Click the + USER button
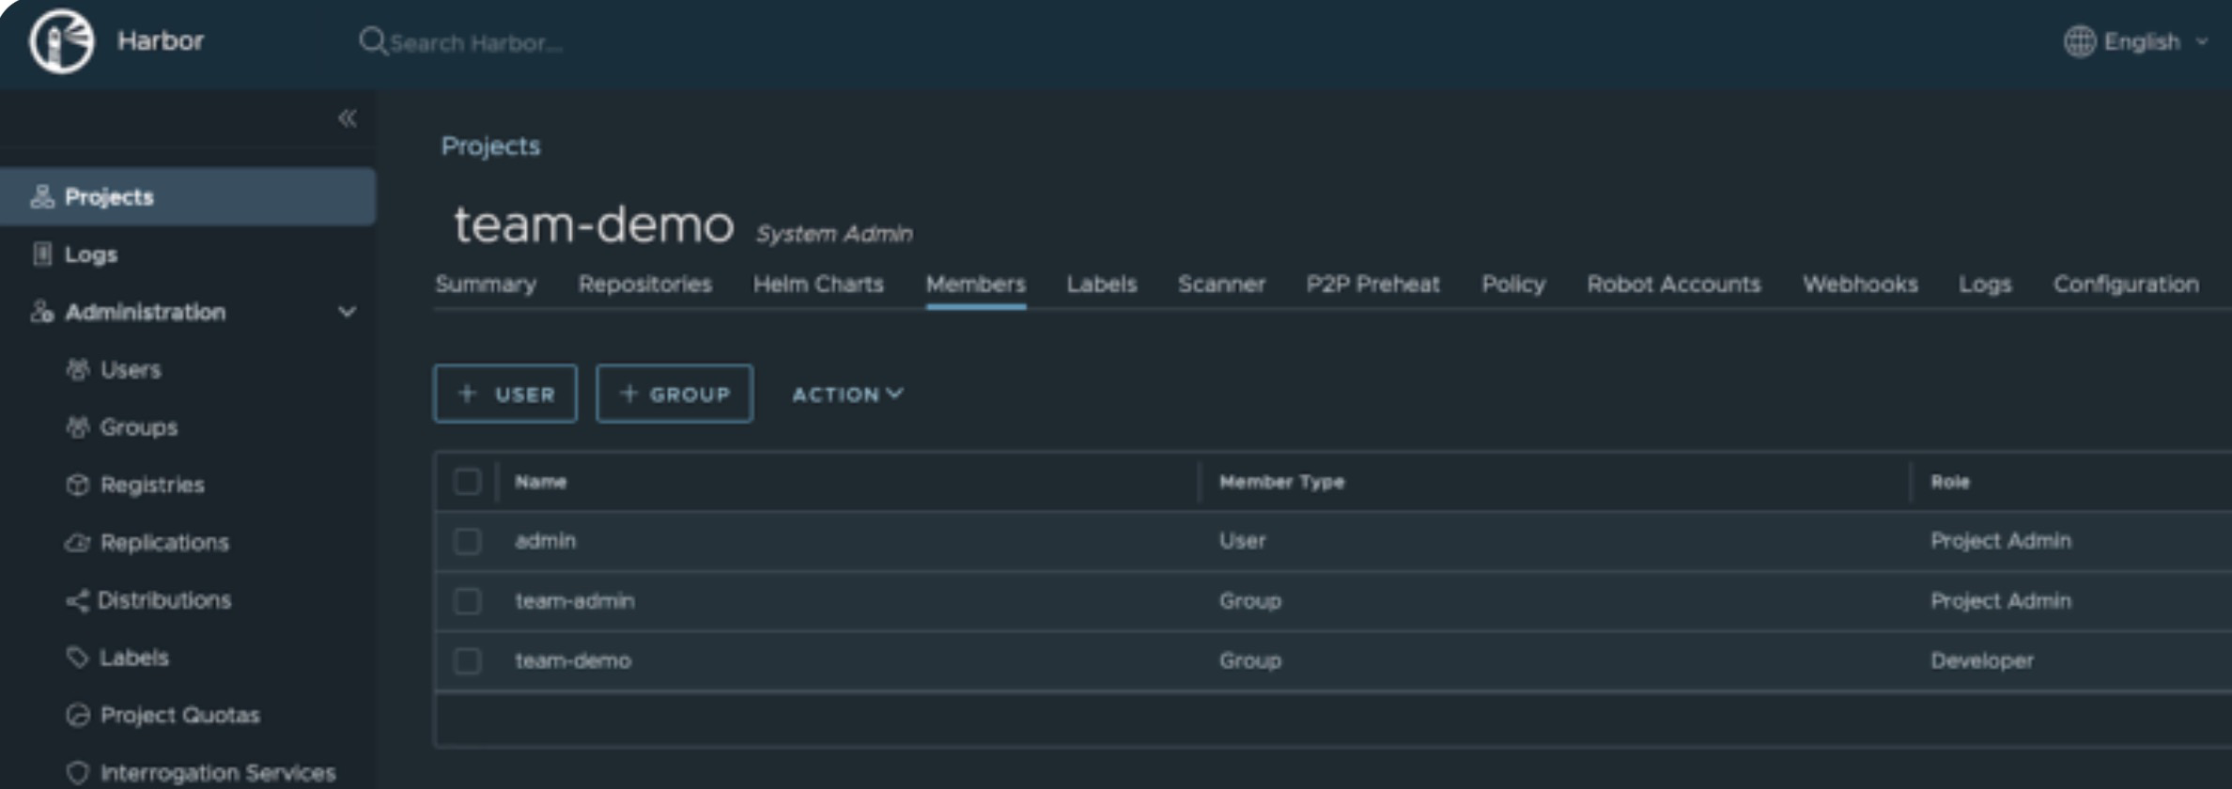2232x789 pixels. click(505, 394)
